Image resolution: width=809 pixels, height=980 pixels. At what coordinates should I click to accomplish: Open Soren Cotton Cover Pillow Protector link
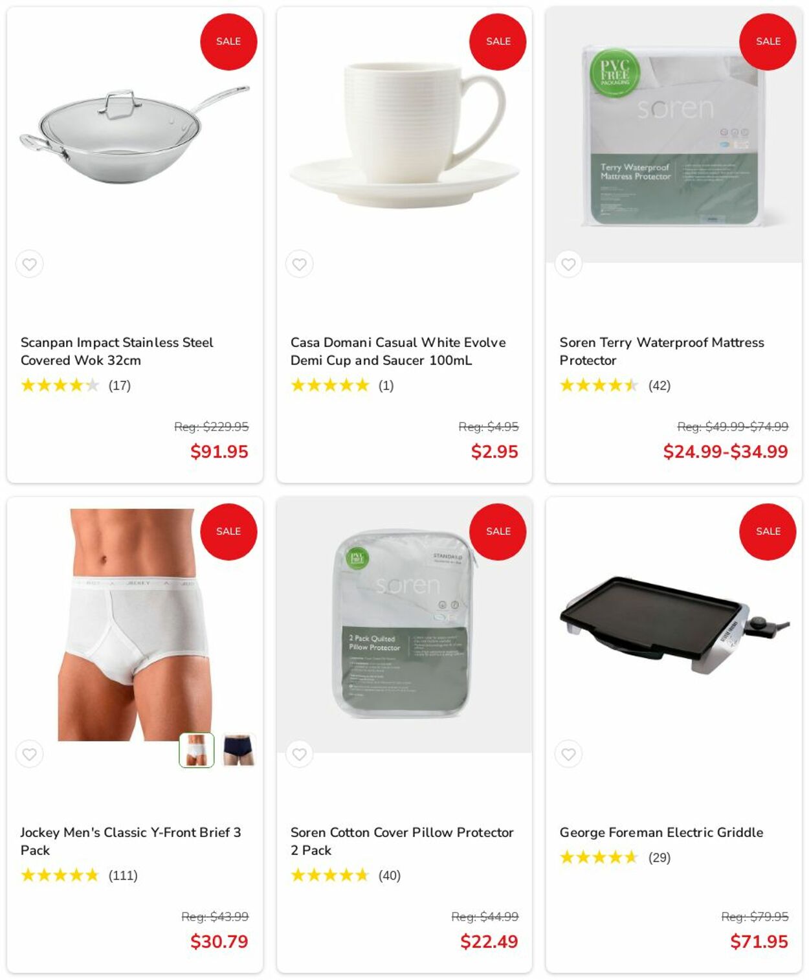pyautogui.click(x=402, y=841)
